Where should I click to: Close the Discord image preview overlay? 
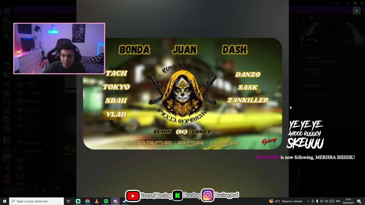coord(356,11)
